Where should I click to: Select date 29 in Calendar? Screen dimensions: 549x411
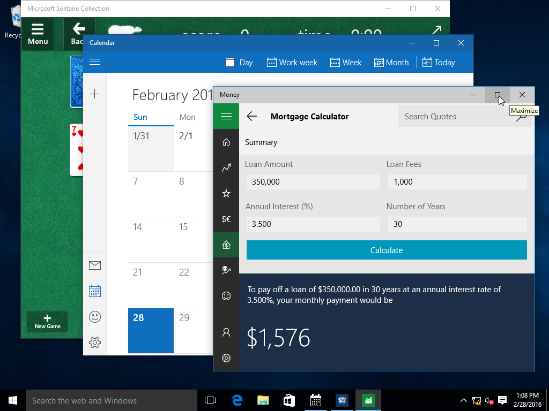[194, 331]
